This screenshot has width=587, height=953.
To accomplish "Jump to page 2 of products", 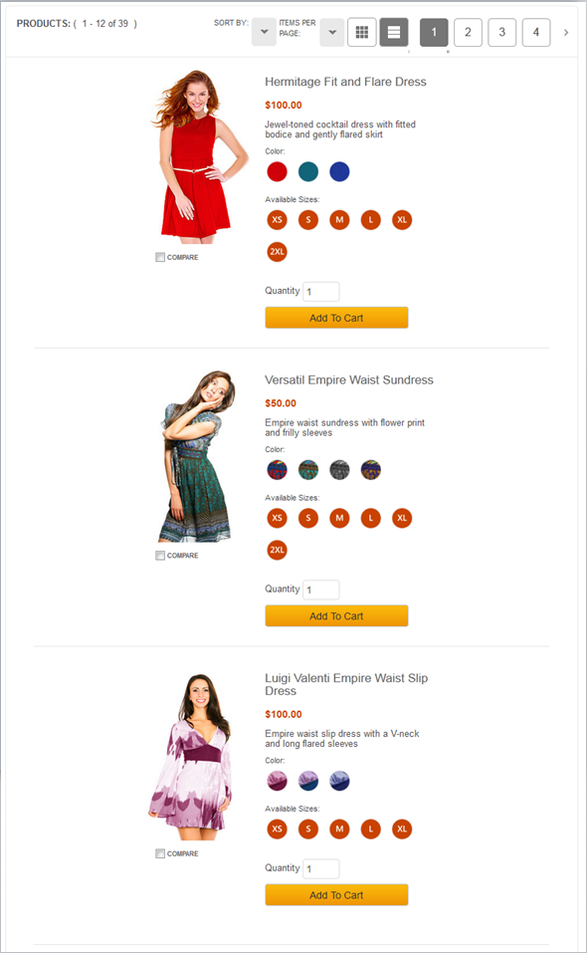I will [468, 32].
